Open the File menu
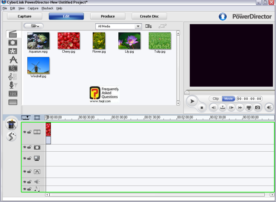This screenshot has width=276, height=202. [x=5, y=8]
